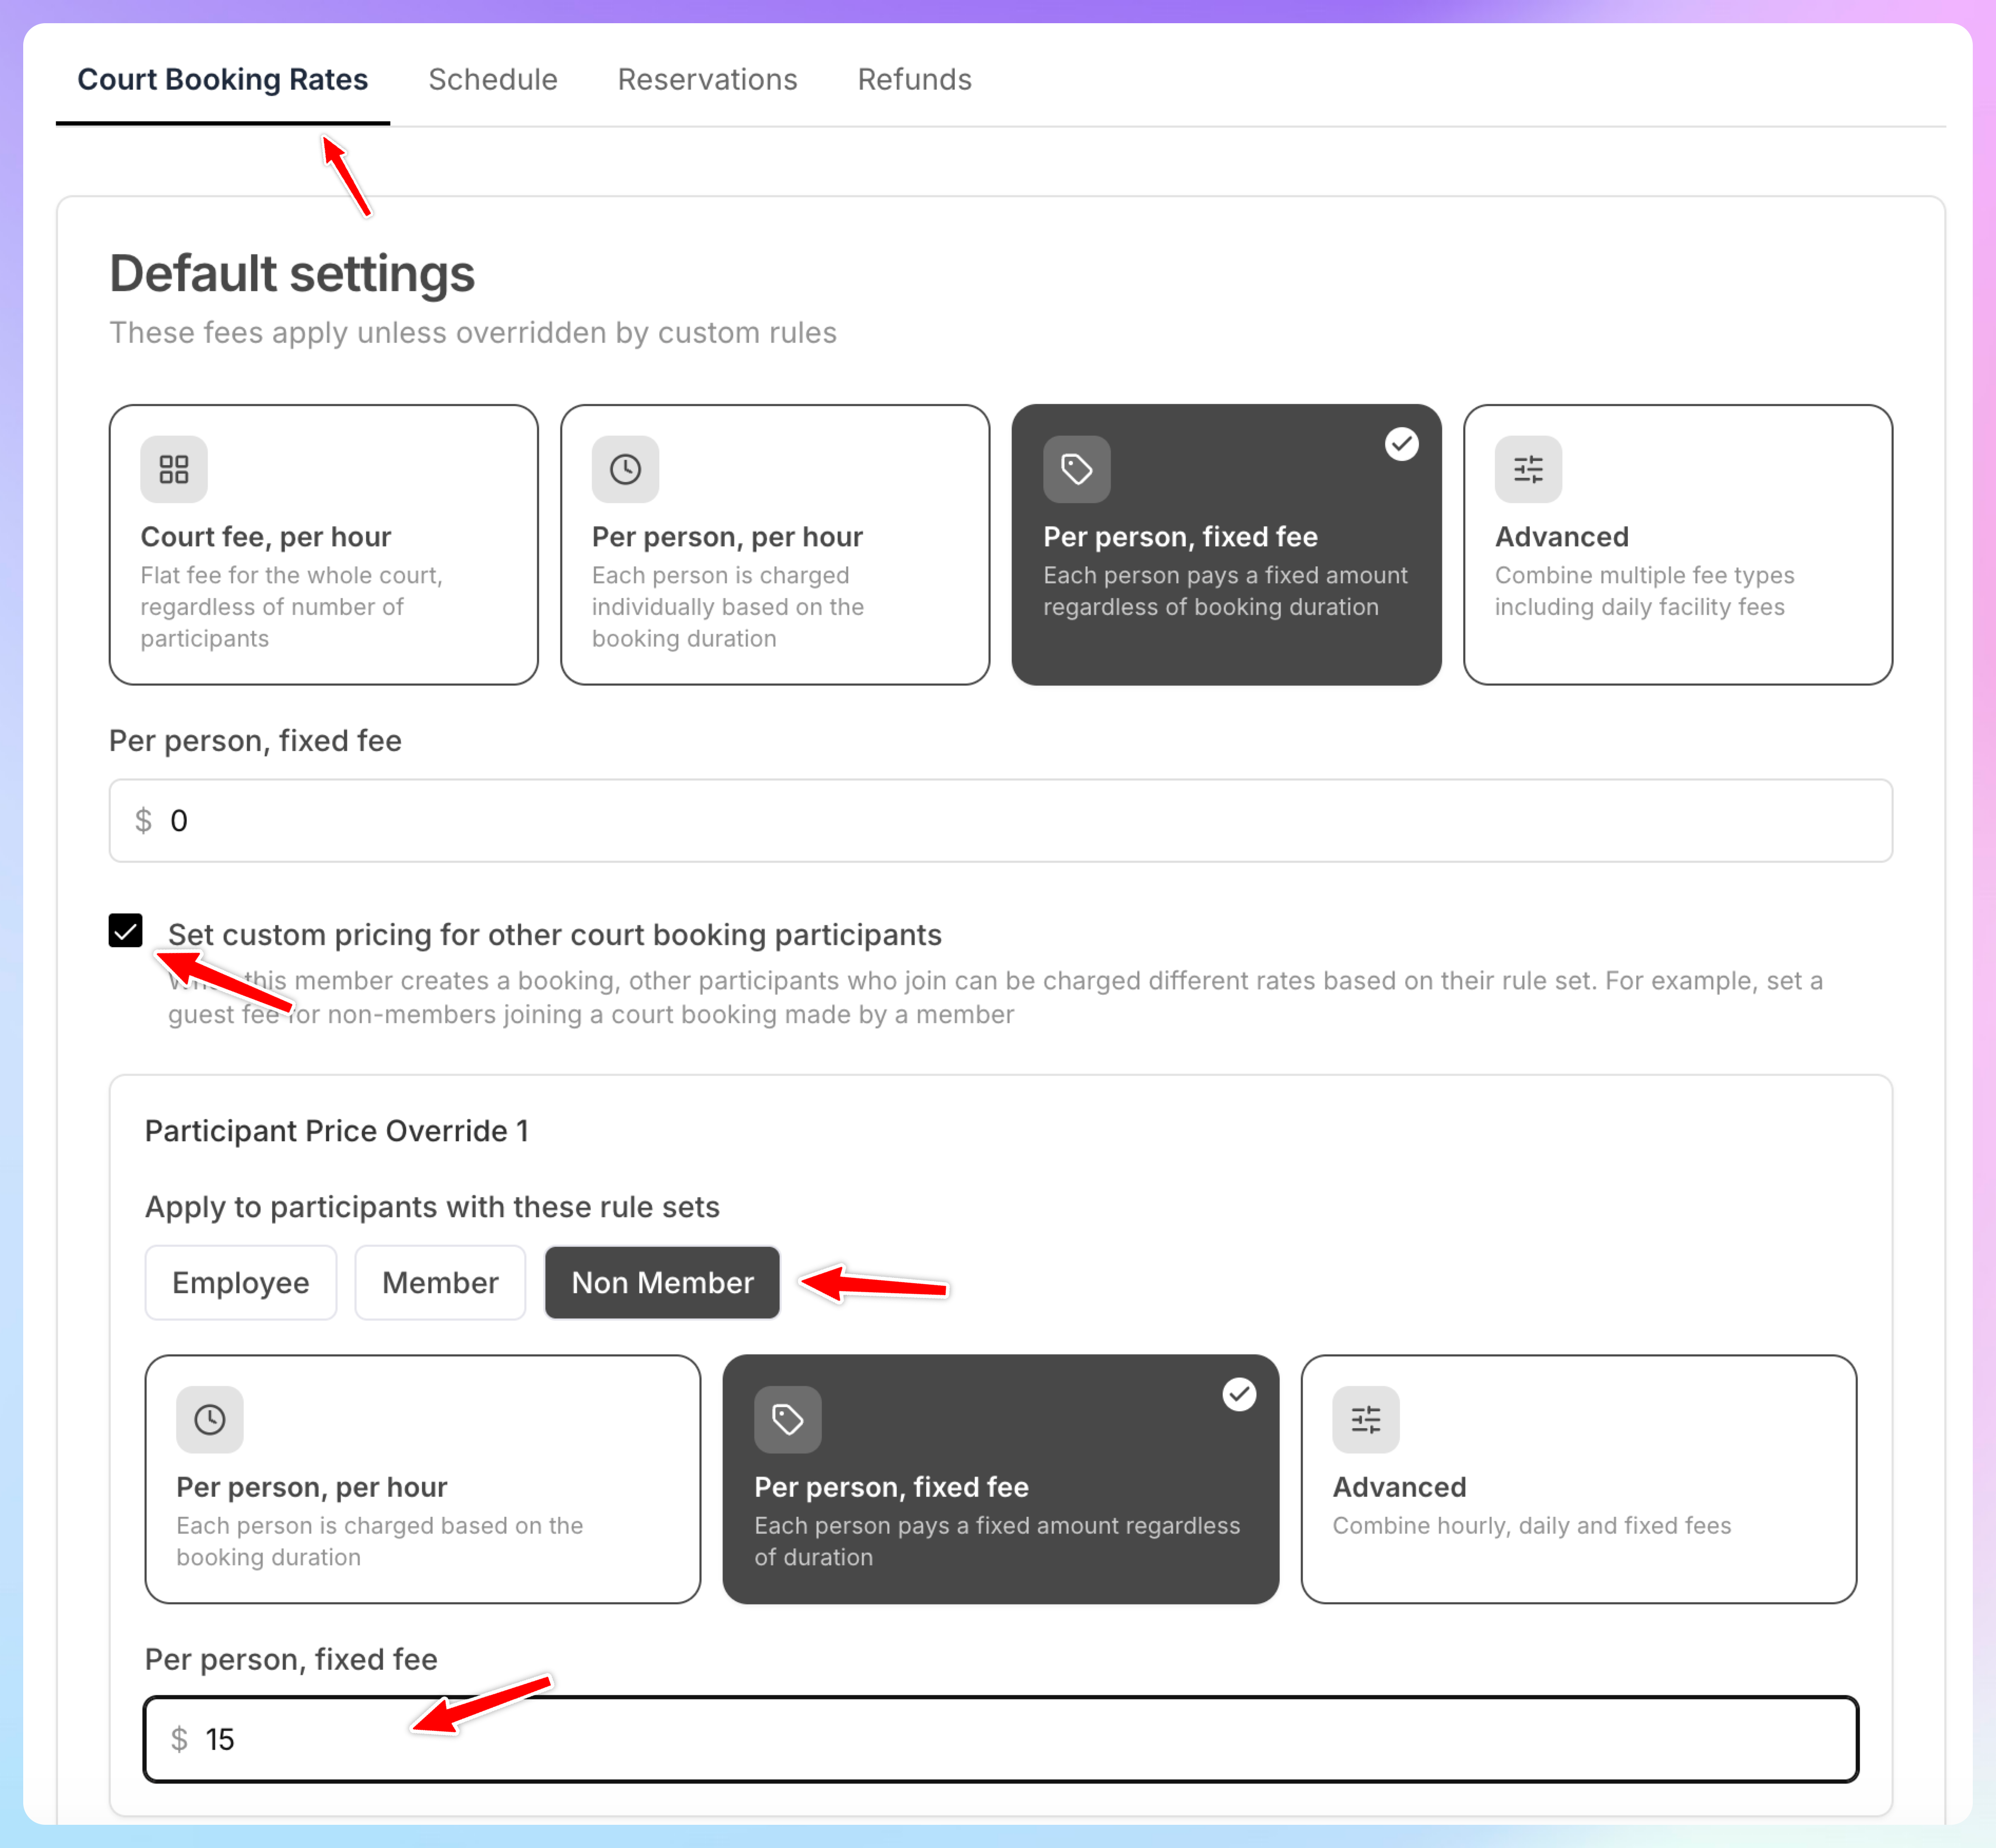Select default Advanced fee option
The width and height of the screenshot is (1996, 1848).
pyautogui.click(x=1678, y=545)
